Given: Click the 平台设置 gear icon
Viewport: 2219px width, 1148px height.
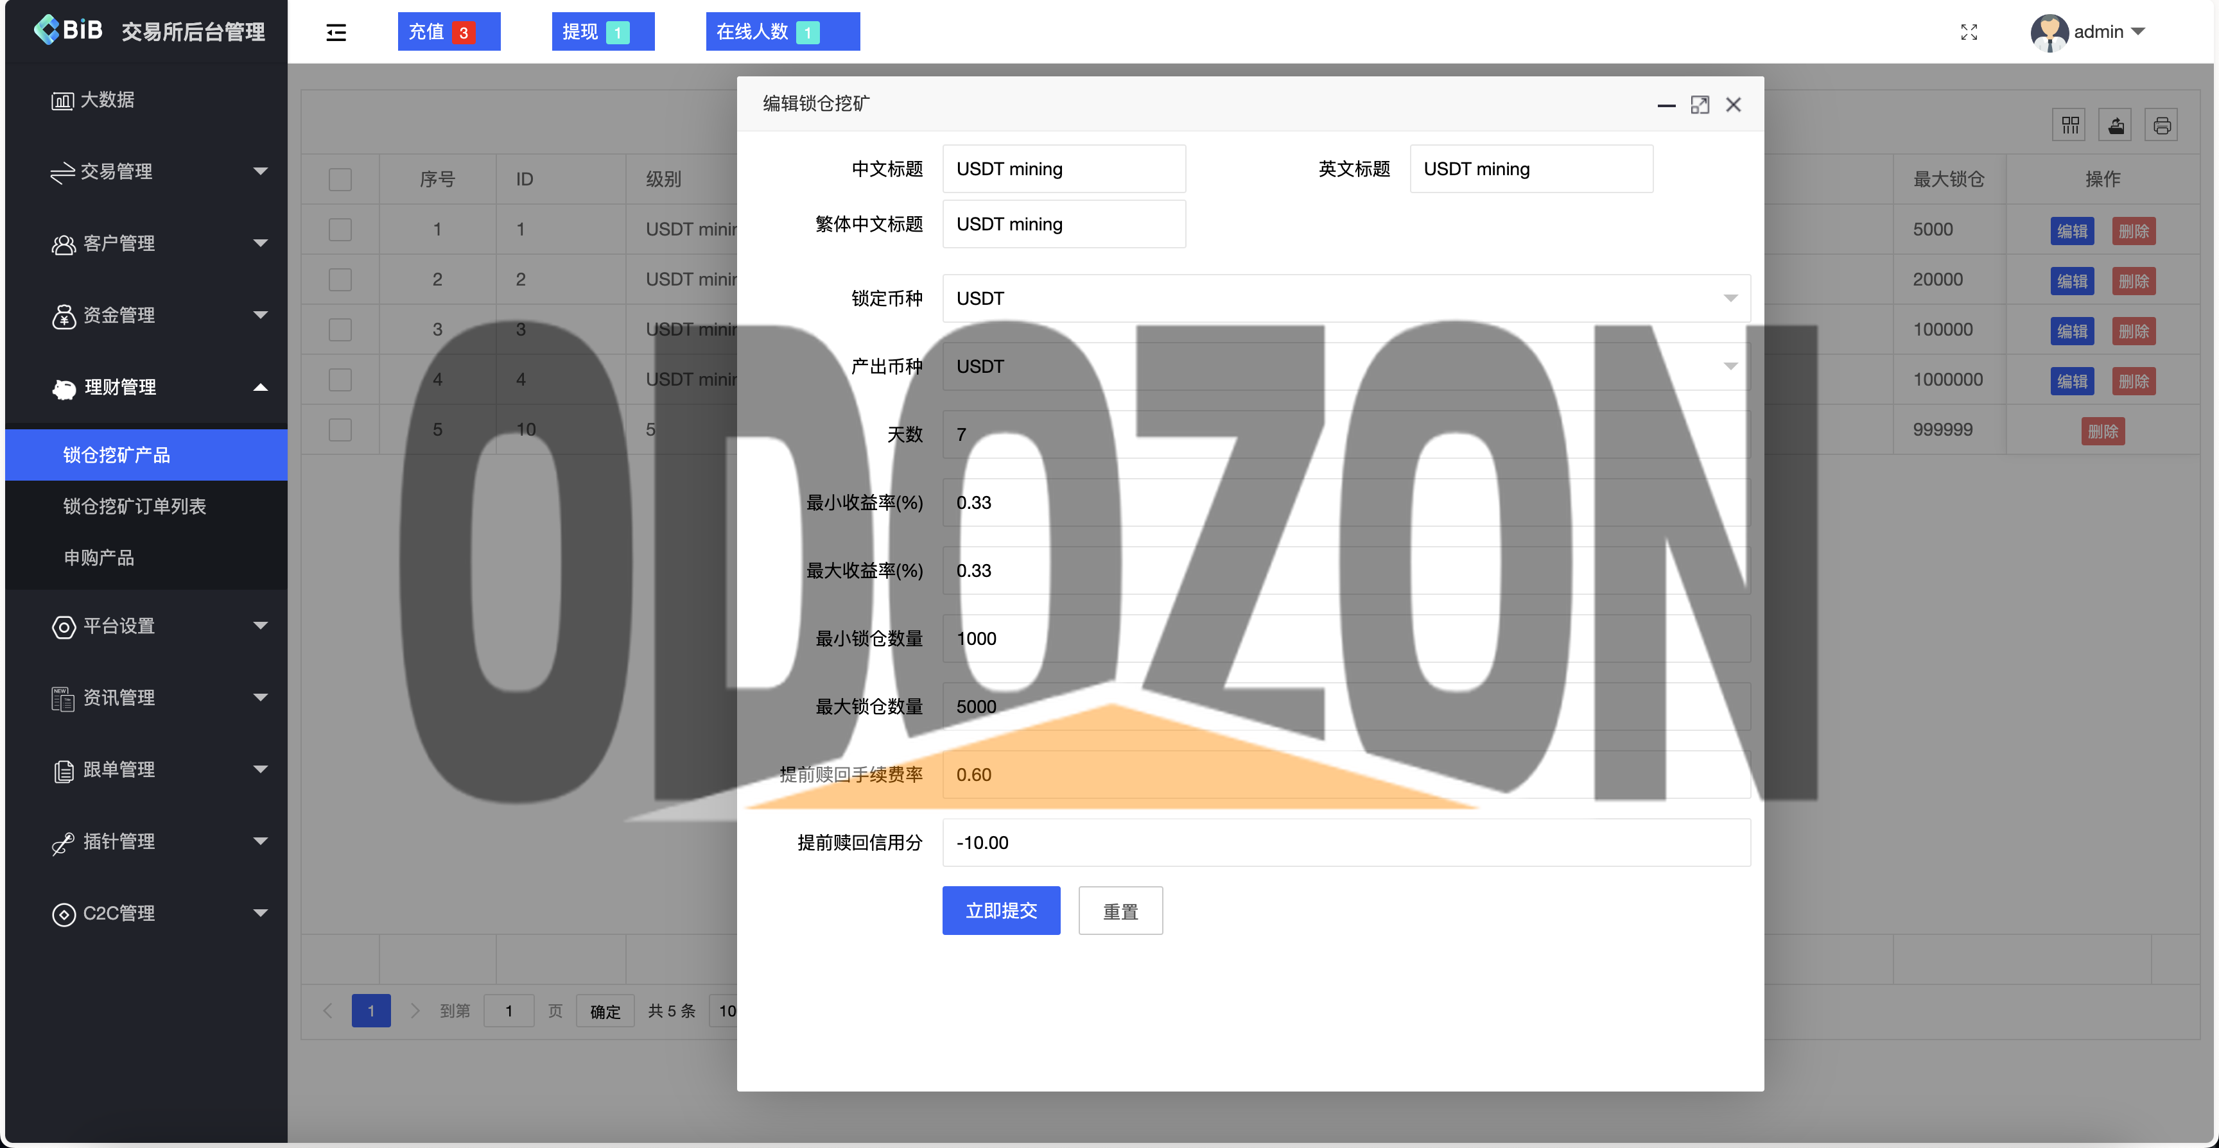Looking at the screenshot, I should pyautogui.click(x=63, y=627).
